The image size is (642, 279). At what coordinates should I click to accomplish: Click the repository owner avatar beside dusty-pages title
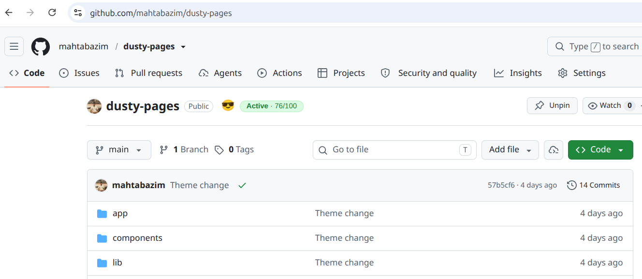click(x=94, y=106)
